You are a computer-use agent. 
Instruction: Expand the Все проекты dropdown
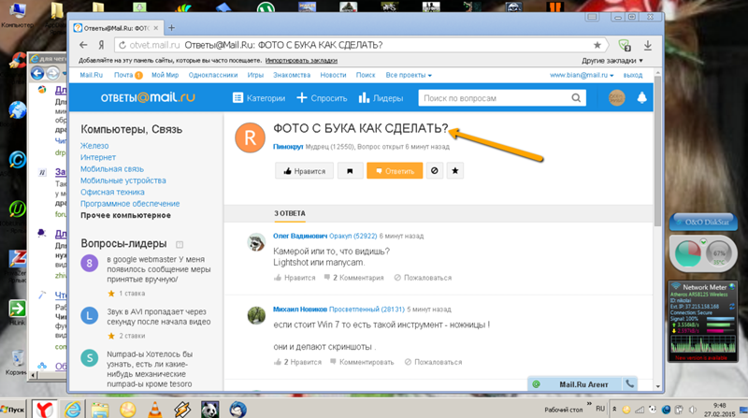point(409,75)
